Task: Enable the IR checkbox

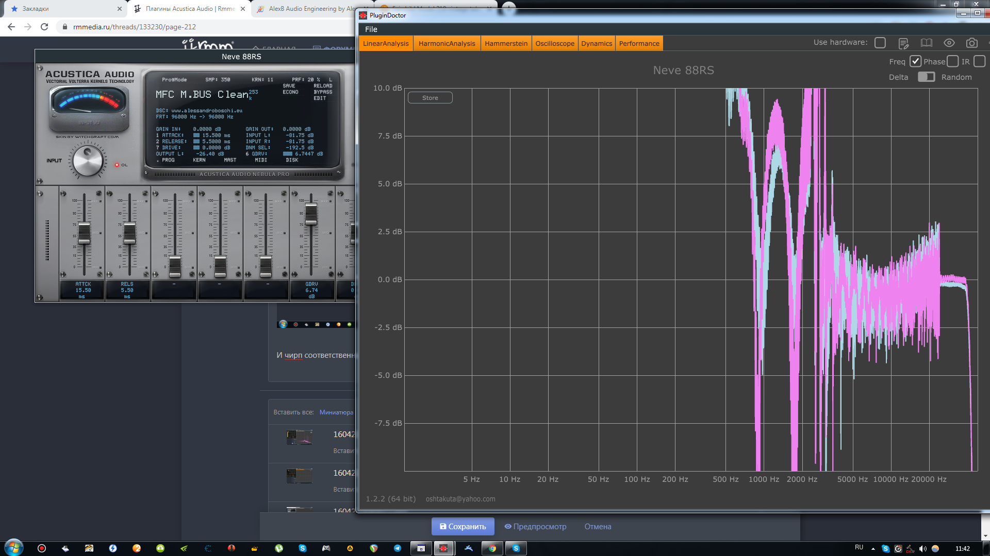Action: point(980,61)
